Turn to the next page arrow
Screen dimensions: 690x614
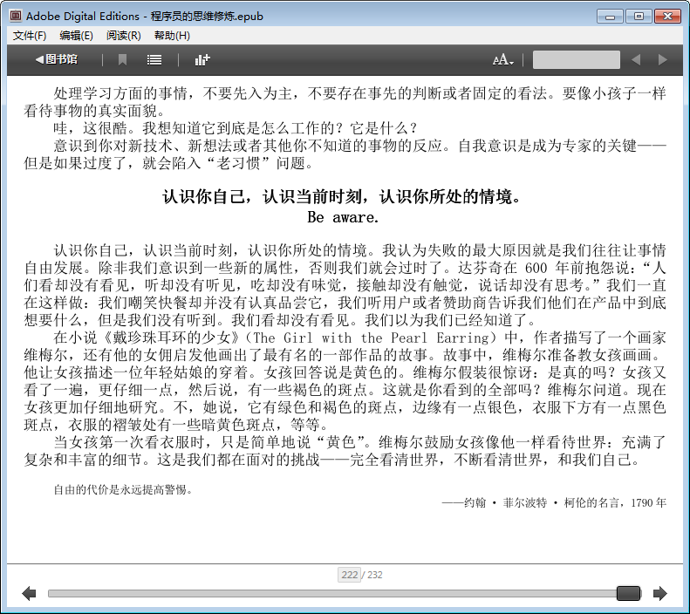click(660, 594)
